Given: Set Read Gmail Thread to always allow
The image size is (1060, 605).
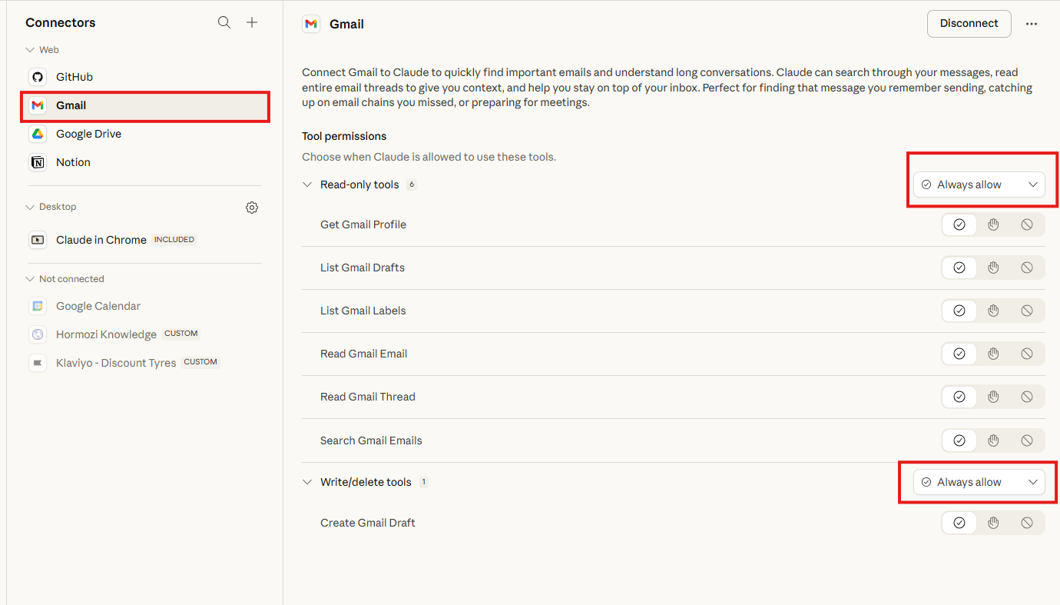Looking at the screenshot, I should click(959, 397).
